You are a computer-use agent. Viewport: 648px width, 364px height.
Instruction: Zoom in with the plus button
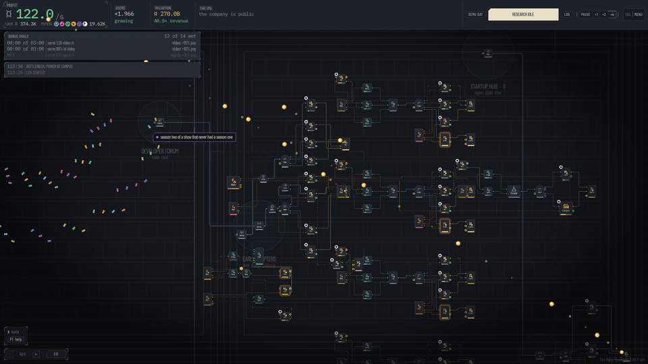point(36,354)
